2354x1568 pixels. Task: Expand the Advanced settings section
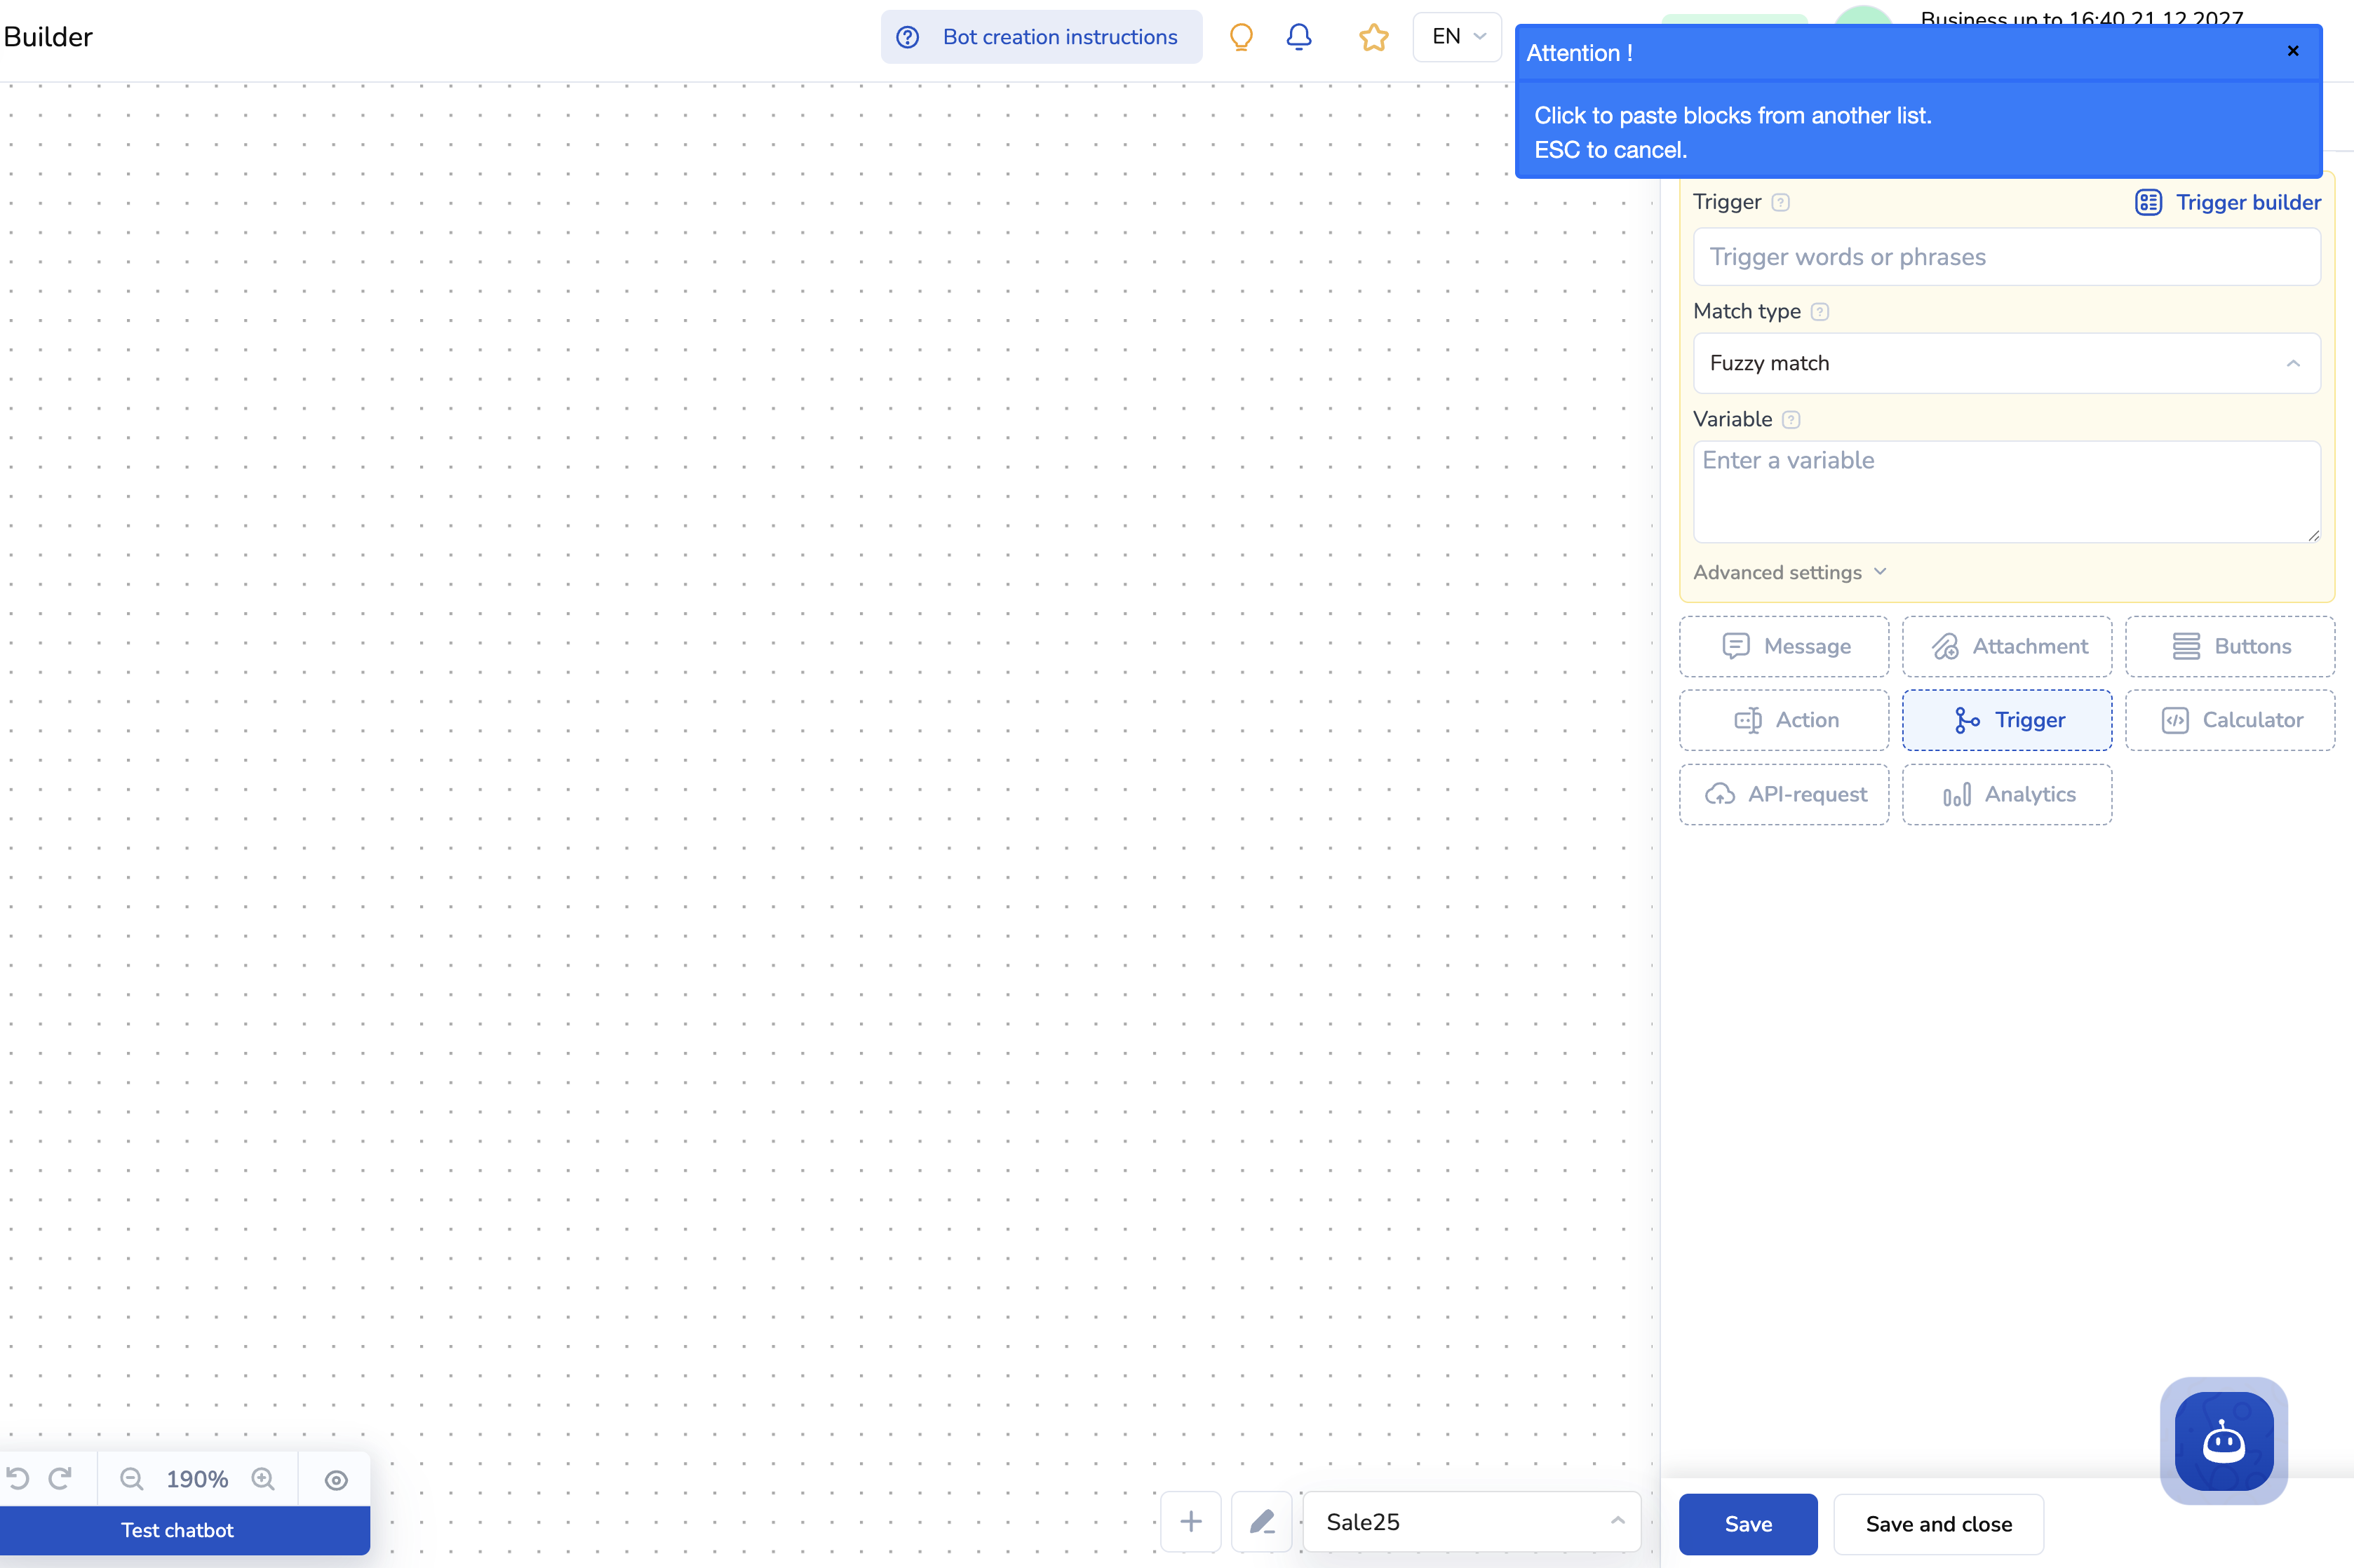click(x=1789, y=572)
